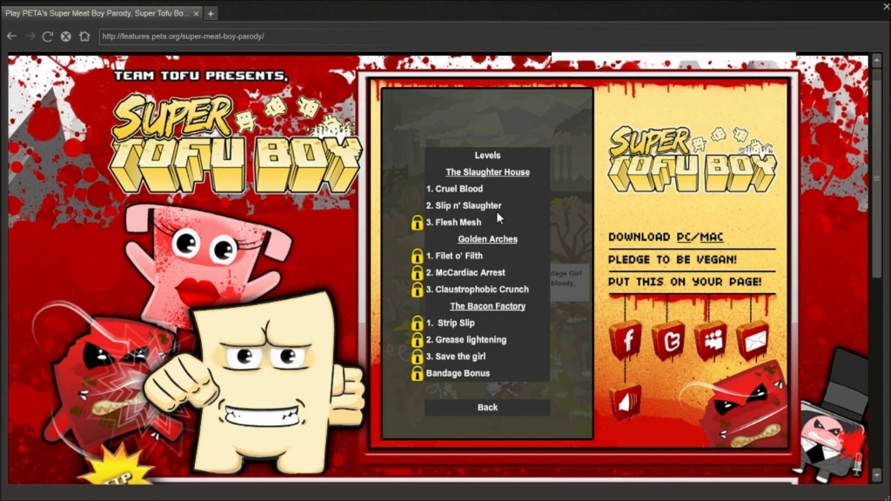Select the Bandage Bonus level

(x=458, y=373)
